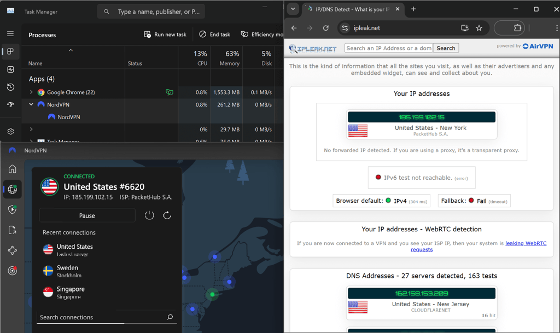Open browser three-dot menu
Viewport: 560px width, 333px height.
point(556,28)
